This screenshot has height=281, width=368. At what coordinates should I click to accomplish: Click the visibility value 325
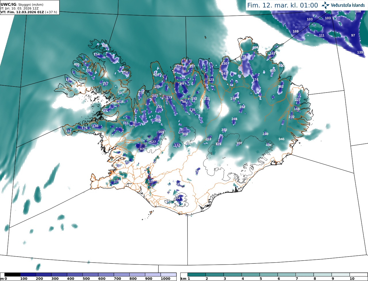point(218,144)
